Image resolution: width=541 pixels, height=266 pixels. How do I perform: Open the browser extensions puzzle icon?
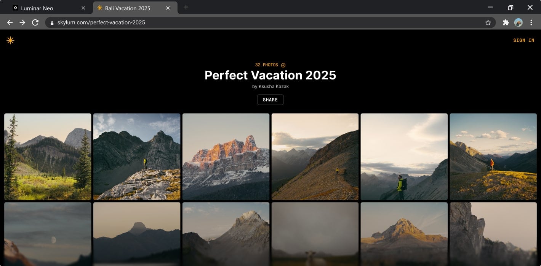click(506, 22)
